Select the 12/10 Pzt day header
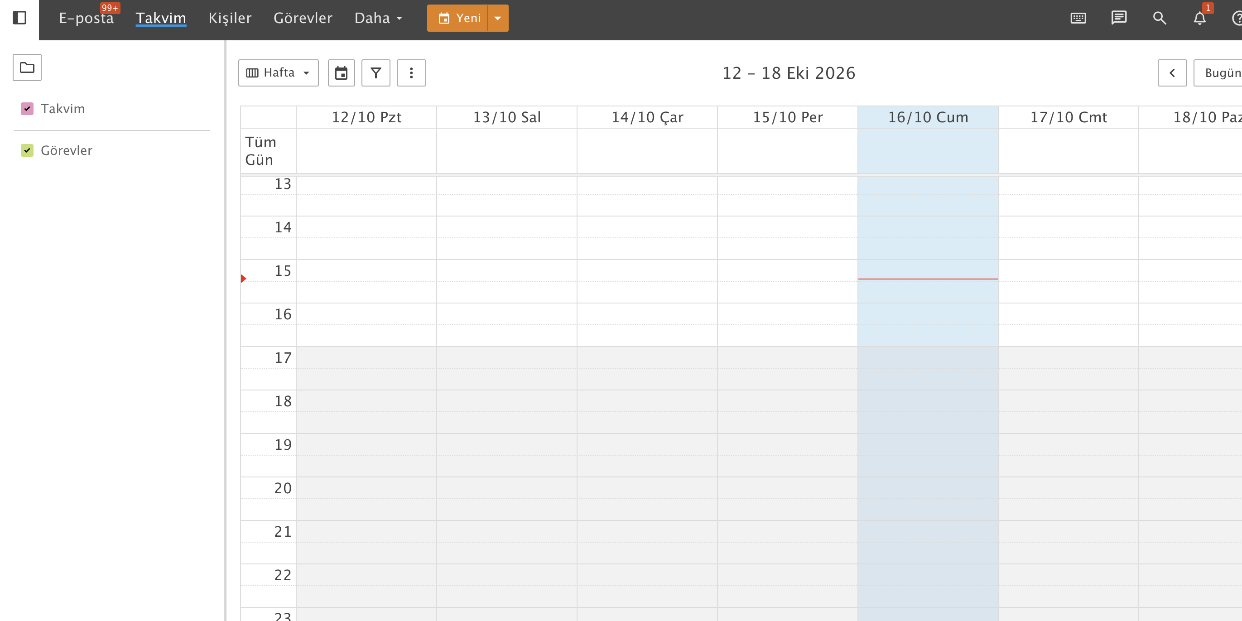Screen dimensions: 1242x621 pyautogui.click(x=366, y=117)
